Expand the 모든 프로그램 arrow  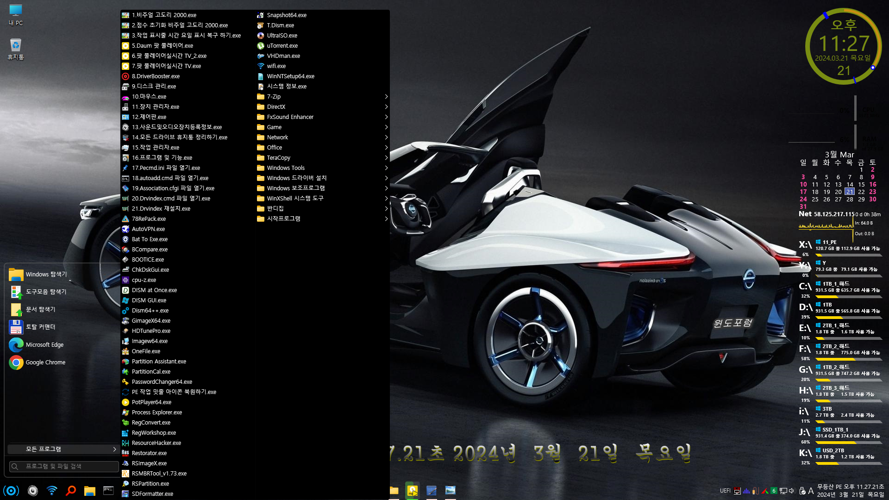click(x=114, y=450)
